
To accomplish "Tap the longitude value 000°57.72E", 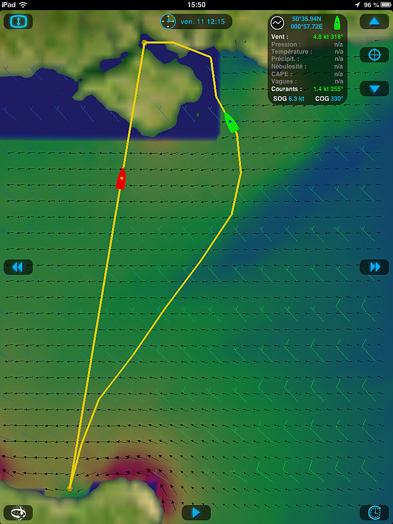I will (x=307, y=27).
